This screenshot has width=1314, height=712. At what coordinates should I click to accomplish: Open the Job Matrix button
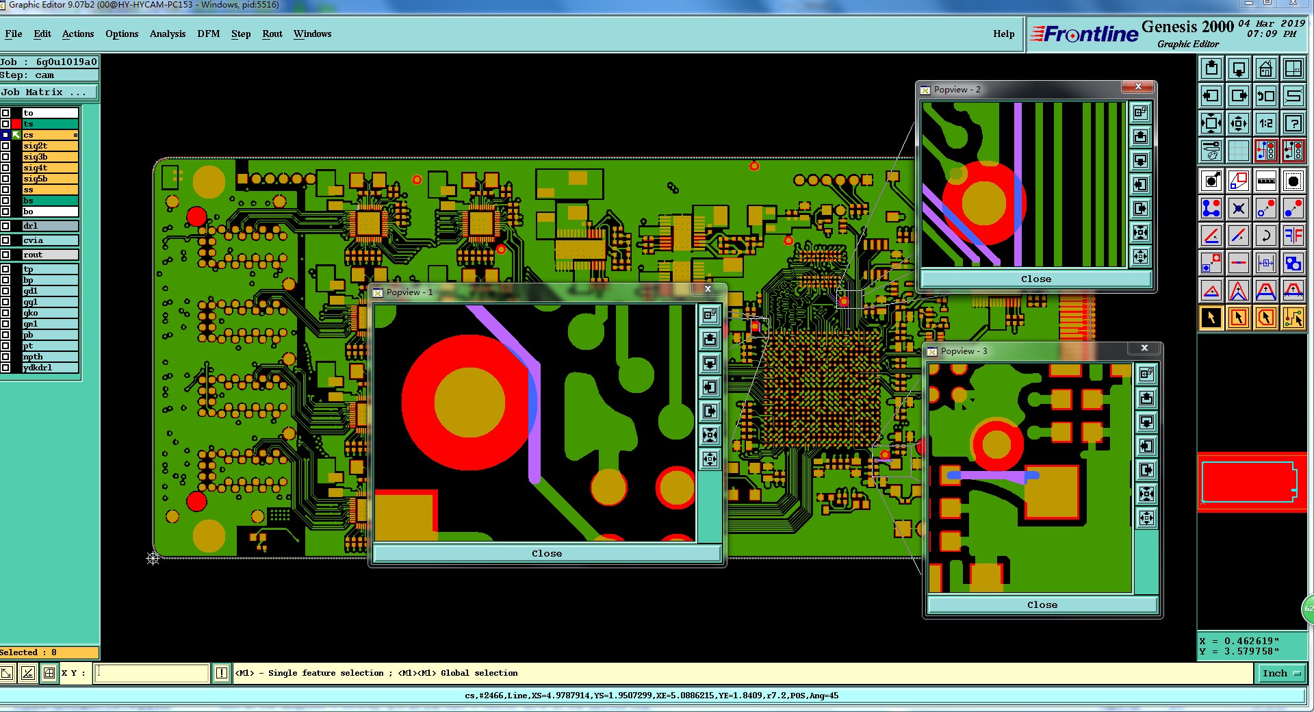coord(49,92)
